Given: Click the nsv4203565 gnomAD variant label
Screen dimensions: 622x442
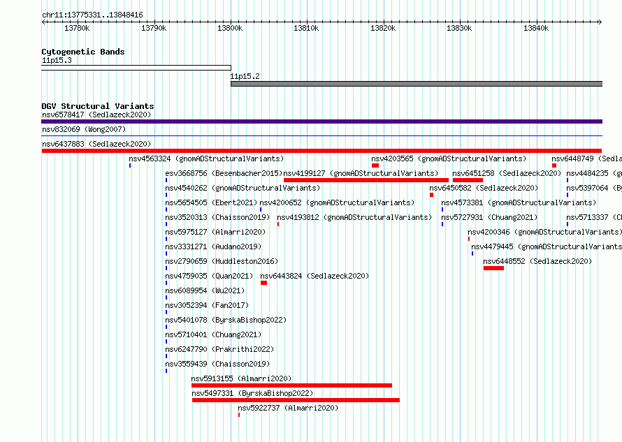Looking at the screenshot, I should (449, 159).
